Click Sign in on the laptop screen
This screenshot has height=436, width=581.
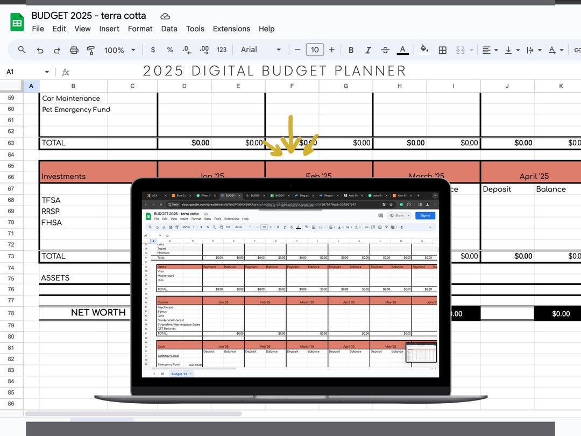(425, 215)
